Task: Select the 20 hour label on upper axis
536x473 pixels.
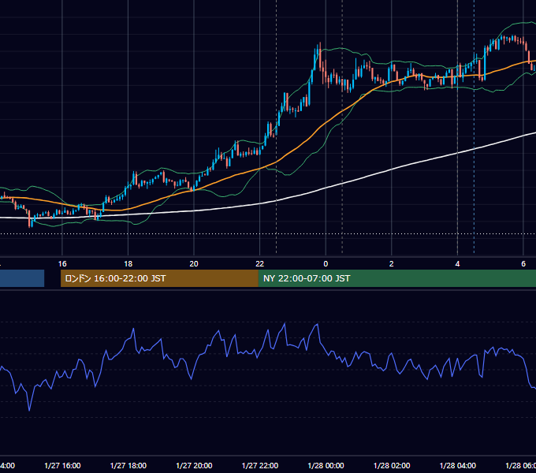Action: [x=194, y=264]
